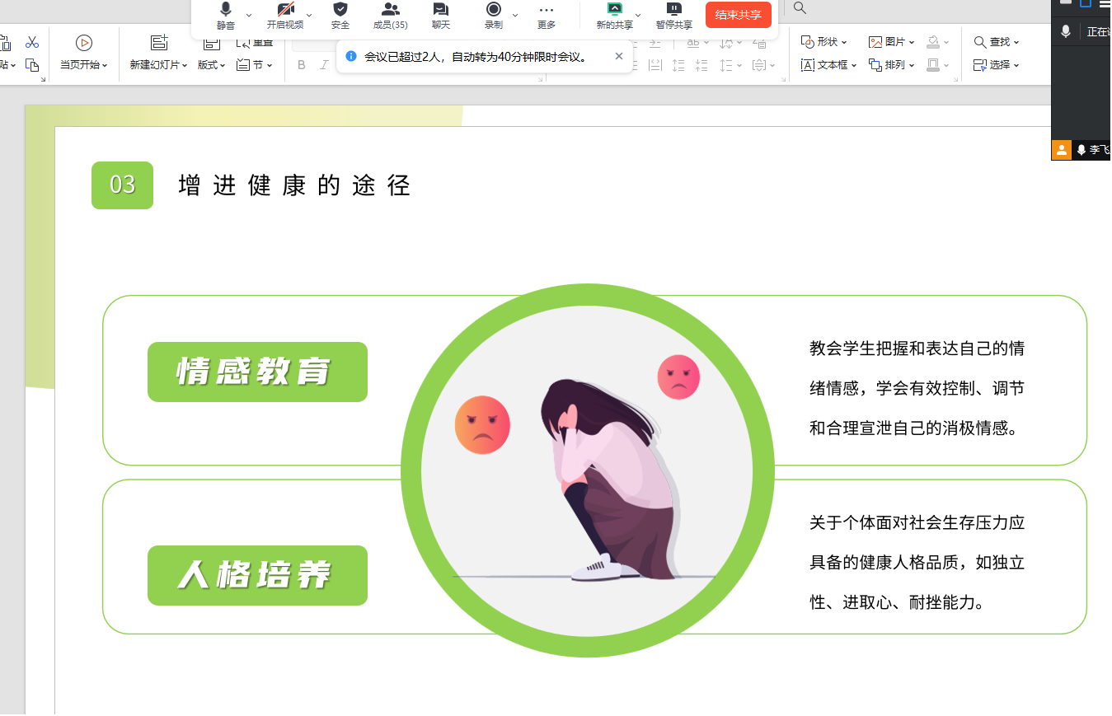The image size is (1112, 716).
Task: Pause sharing with 暂停共享
Action: click(674, 16)
